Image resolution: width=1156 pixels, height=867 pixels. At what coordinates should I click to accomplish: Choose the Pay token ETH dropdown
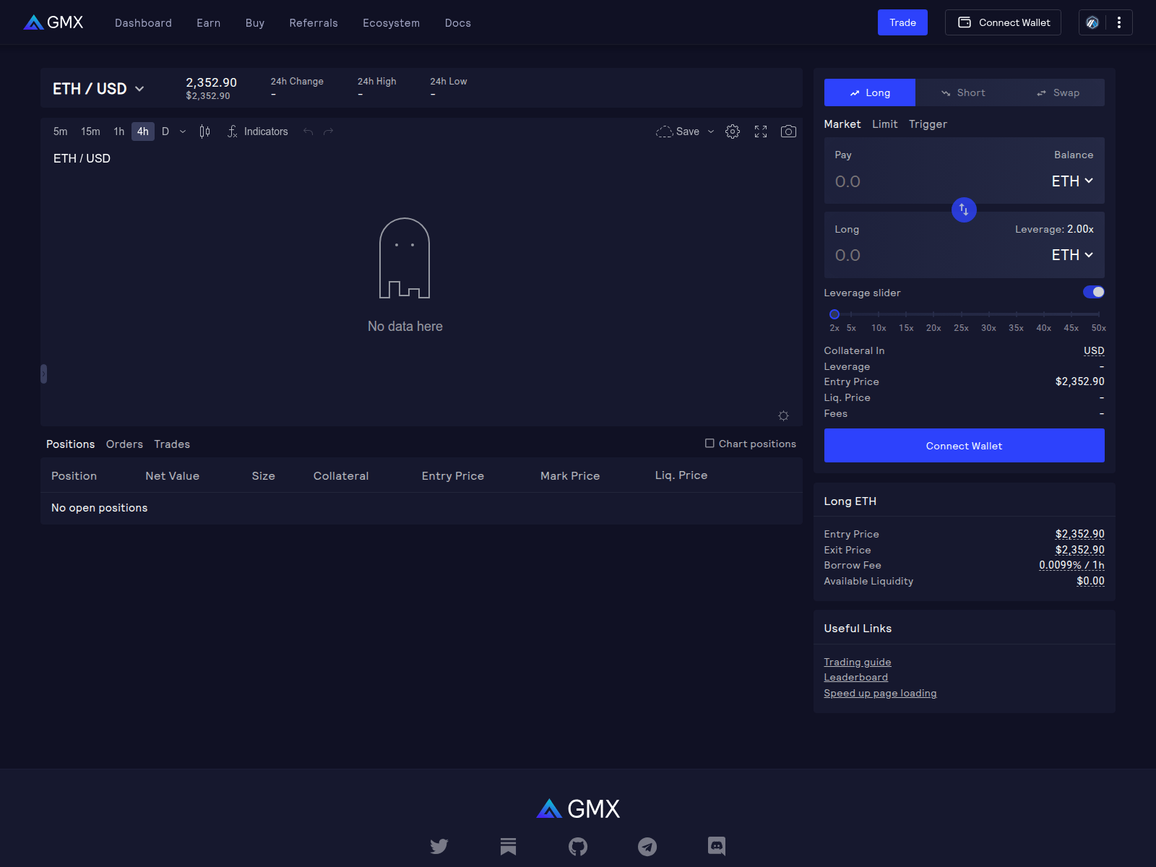1072,181
